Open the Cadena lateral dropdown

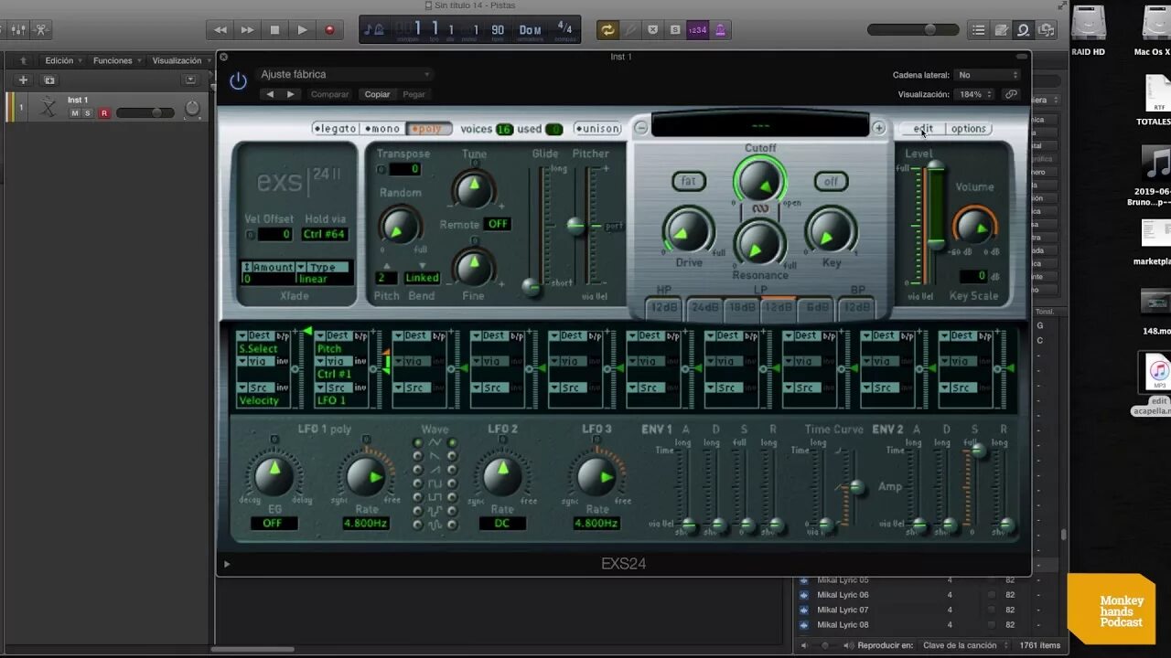pos(987,74)
